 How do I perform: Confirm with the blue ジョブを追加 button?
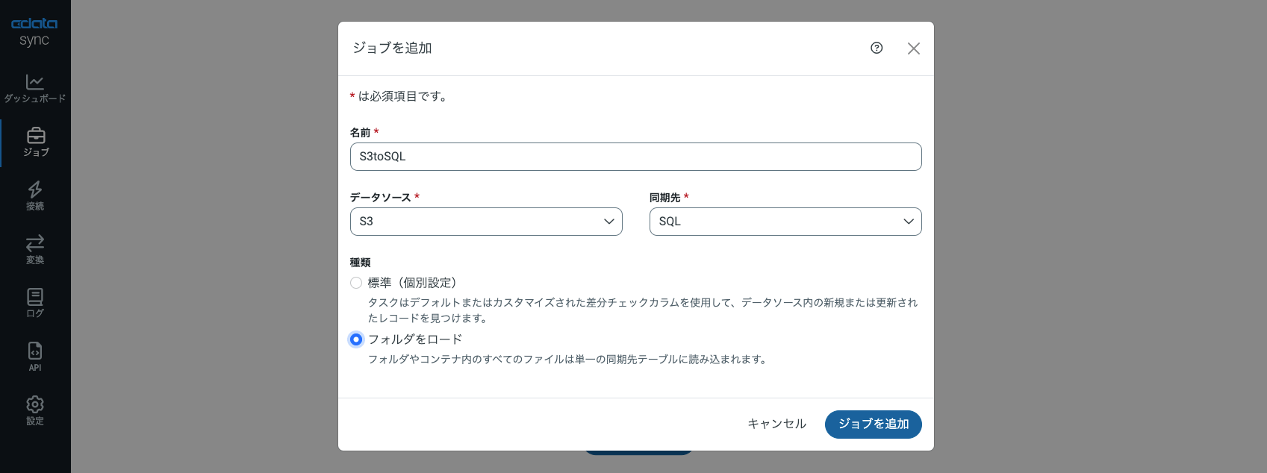click(x=874, y=424)
